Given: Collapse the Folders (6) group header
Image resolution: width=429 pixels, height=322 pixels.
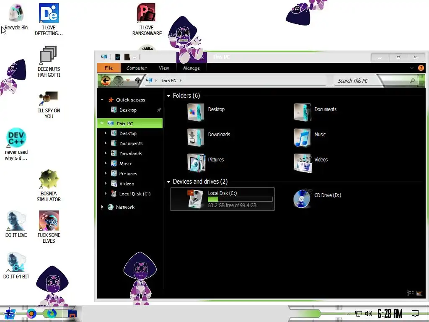Looking at the screenshot, I should pos(168,96).
